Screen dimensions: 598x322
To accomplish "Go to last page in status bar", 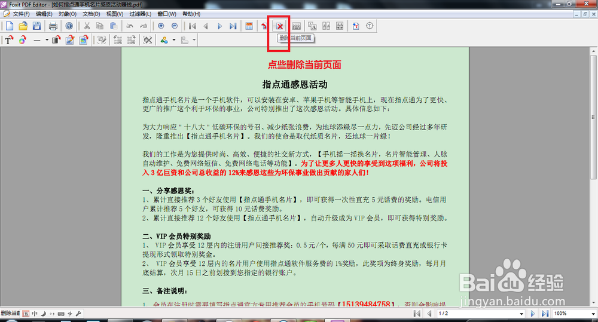I will tap(545, 314).
